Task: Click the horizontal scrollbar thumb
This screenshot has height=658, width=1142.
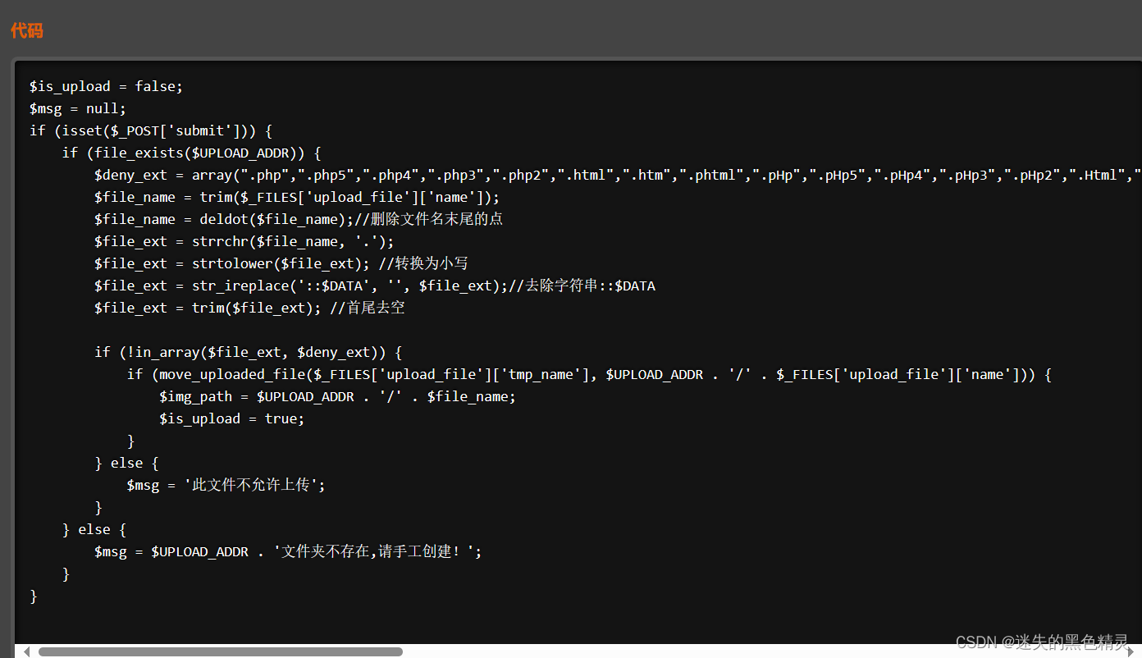Action: tap(220, 651)
